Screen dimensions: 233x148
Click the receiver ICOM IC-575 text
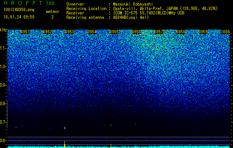pyautogui.click(x=149, y=13)
